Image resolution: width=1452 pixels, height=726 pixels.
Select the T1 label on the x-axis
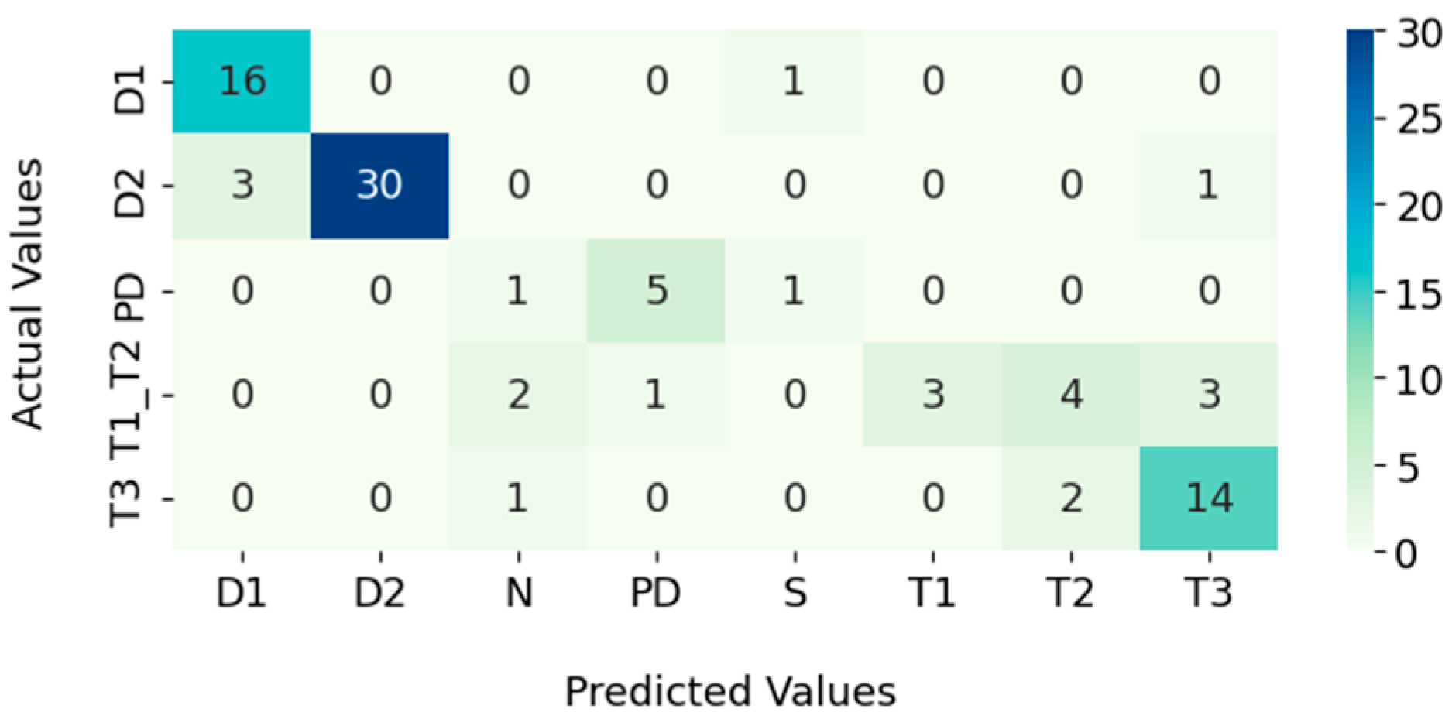[x=932, y=593]
